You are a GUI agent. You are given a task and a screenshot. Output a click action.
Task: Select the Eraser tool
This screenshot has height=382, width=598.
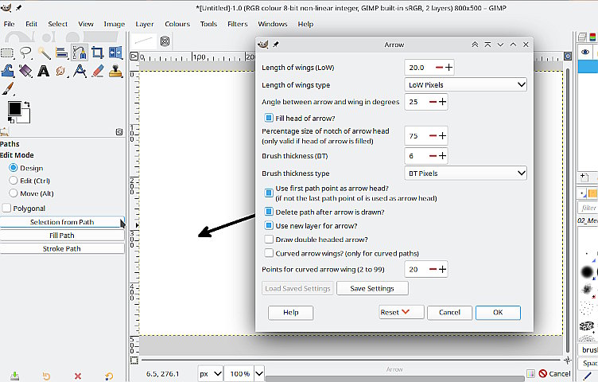coord(98,71)
